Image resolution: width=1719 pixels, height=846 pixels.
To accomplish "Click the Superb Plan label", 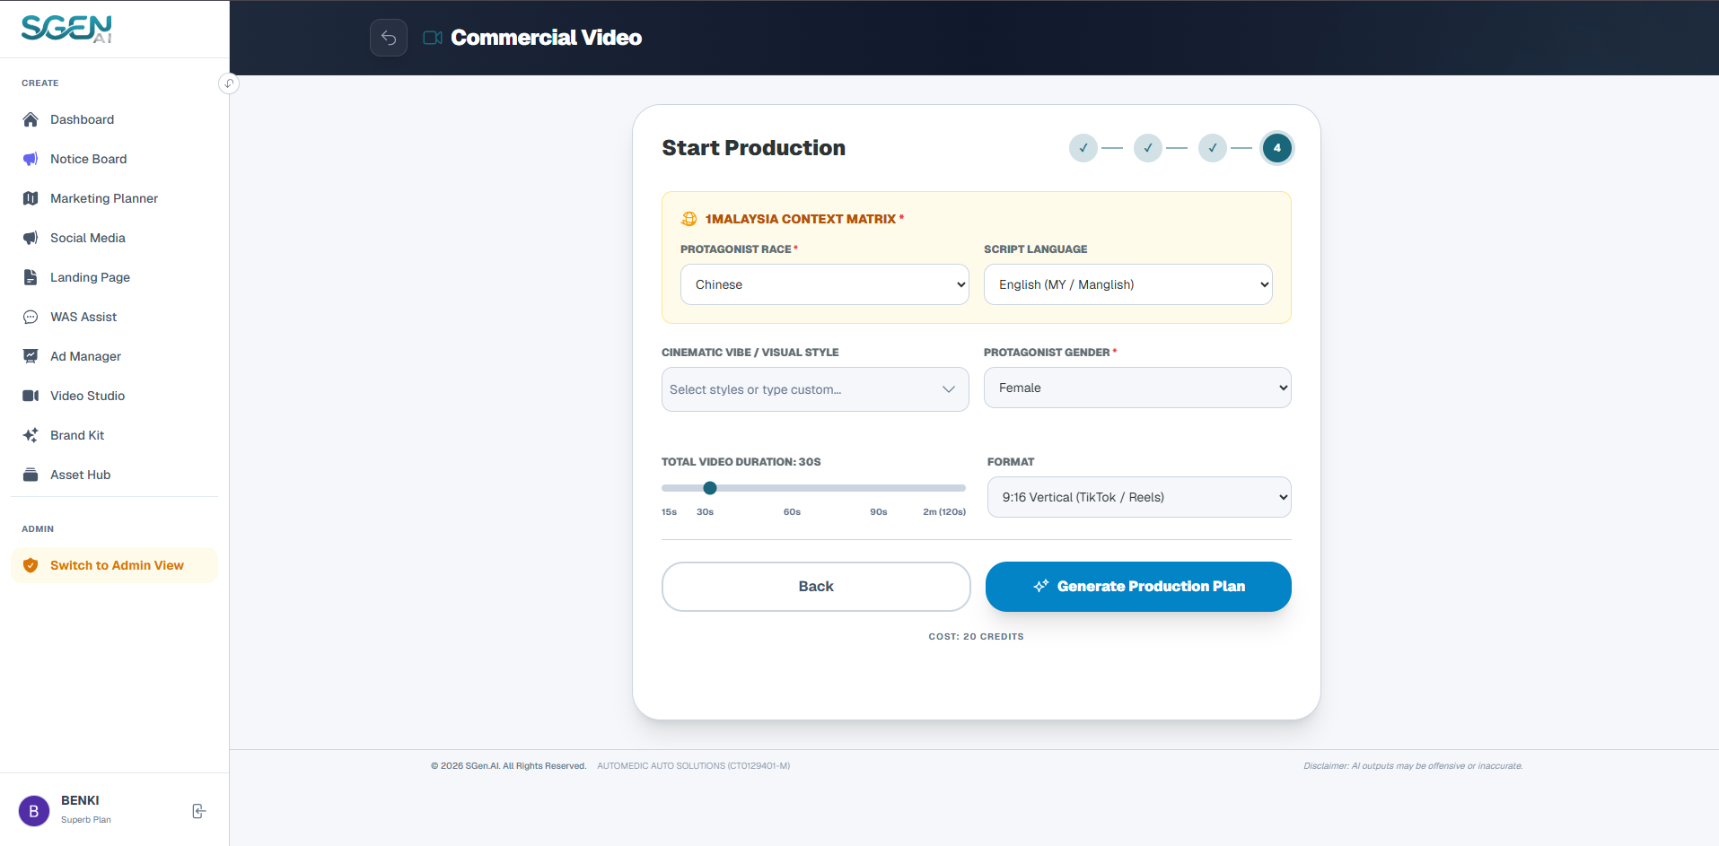I will point(86,820).
